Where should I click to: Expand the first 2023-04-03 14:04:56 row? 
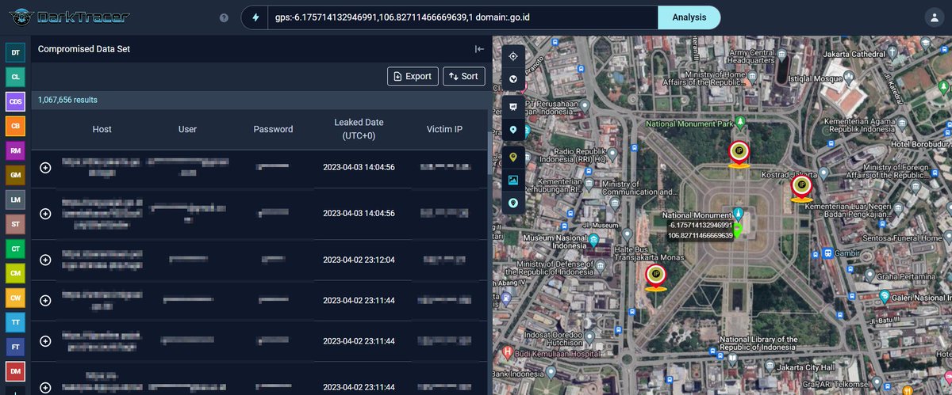[x=45, y=168]
